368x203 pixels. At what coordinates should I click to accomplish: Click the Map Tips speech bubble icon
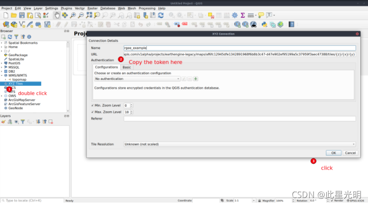pyautogui.click(x=261, y=16)
